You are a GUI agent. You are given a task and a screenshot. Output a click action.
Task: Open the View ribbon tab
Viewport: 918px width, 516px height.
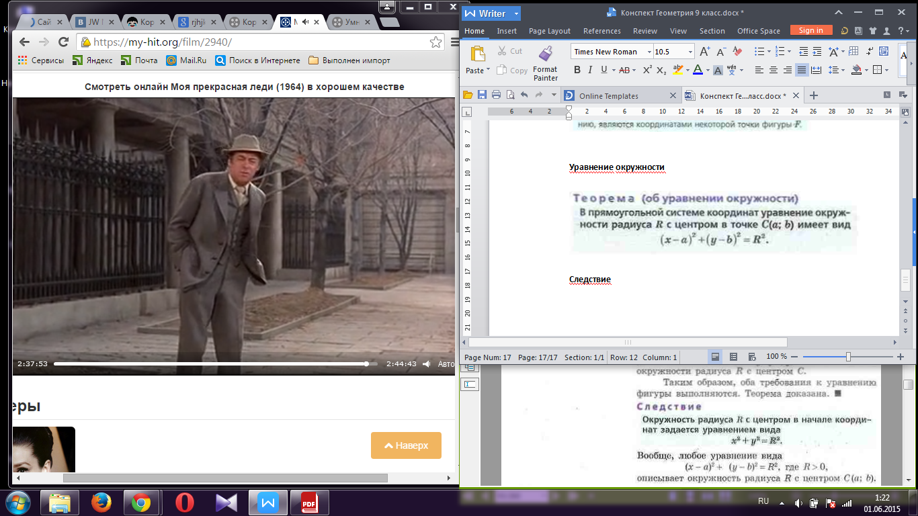point(679,31)
